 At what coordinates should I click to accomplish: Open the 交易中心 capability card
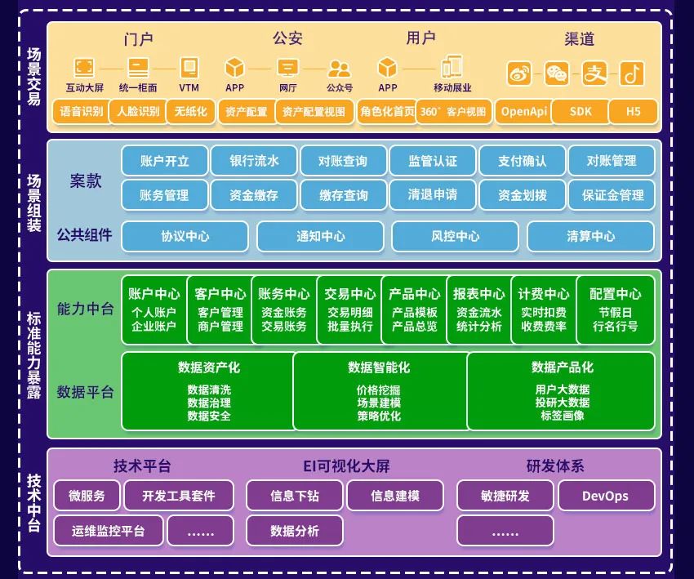coord(349,310)
